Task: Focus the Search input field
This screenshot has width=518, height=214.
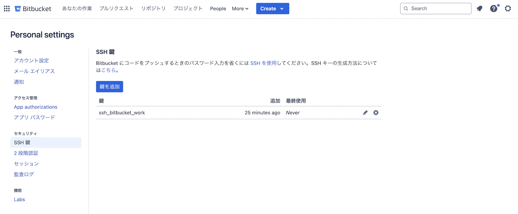Action: click(436, 9)
